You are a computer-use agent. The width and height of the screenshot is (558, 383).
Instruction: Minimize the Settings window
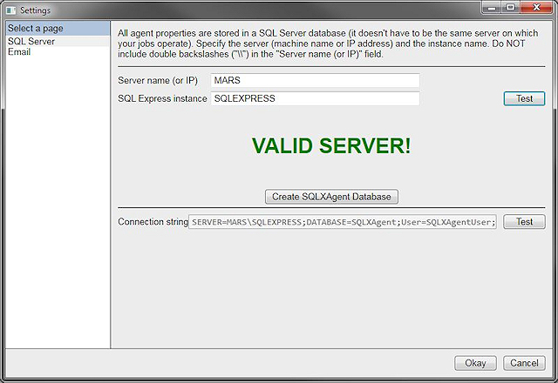[x=492, y=8]
